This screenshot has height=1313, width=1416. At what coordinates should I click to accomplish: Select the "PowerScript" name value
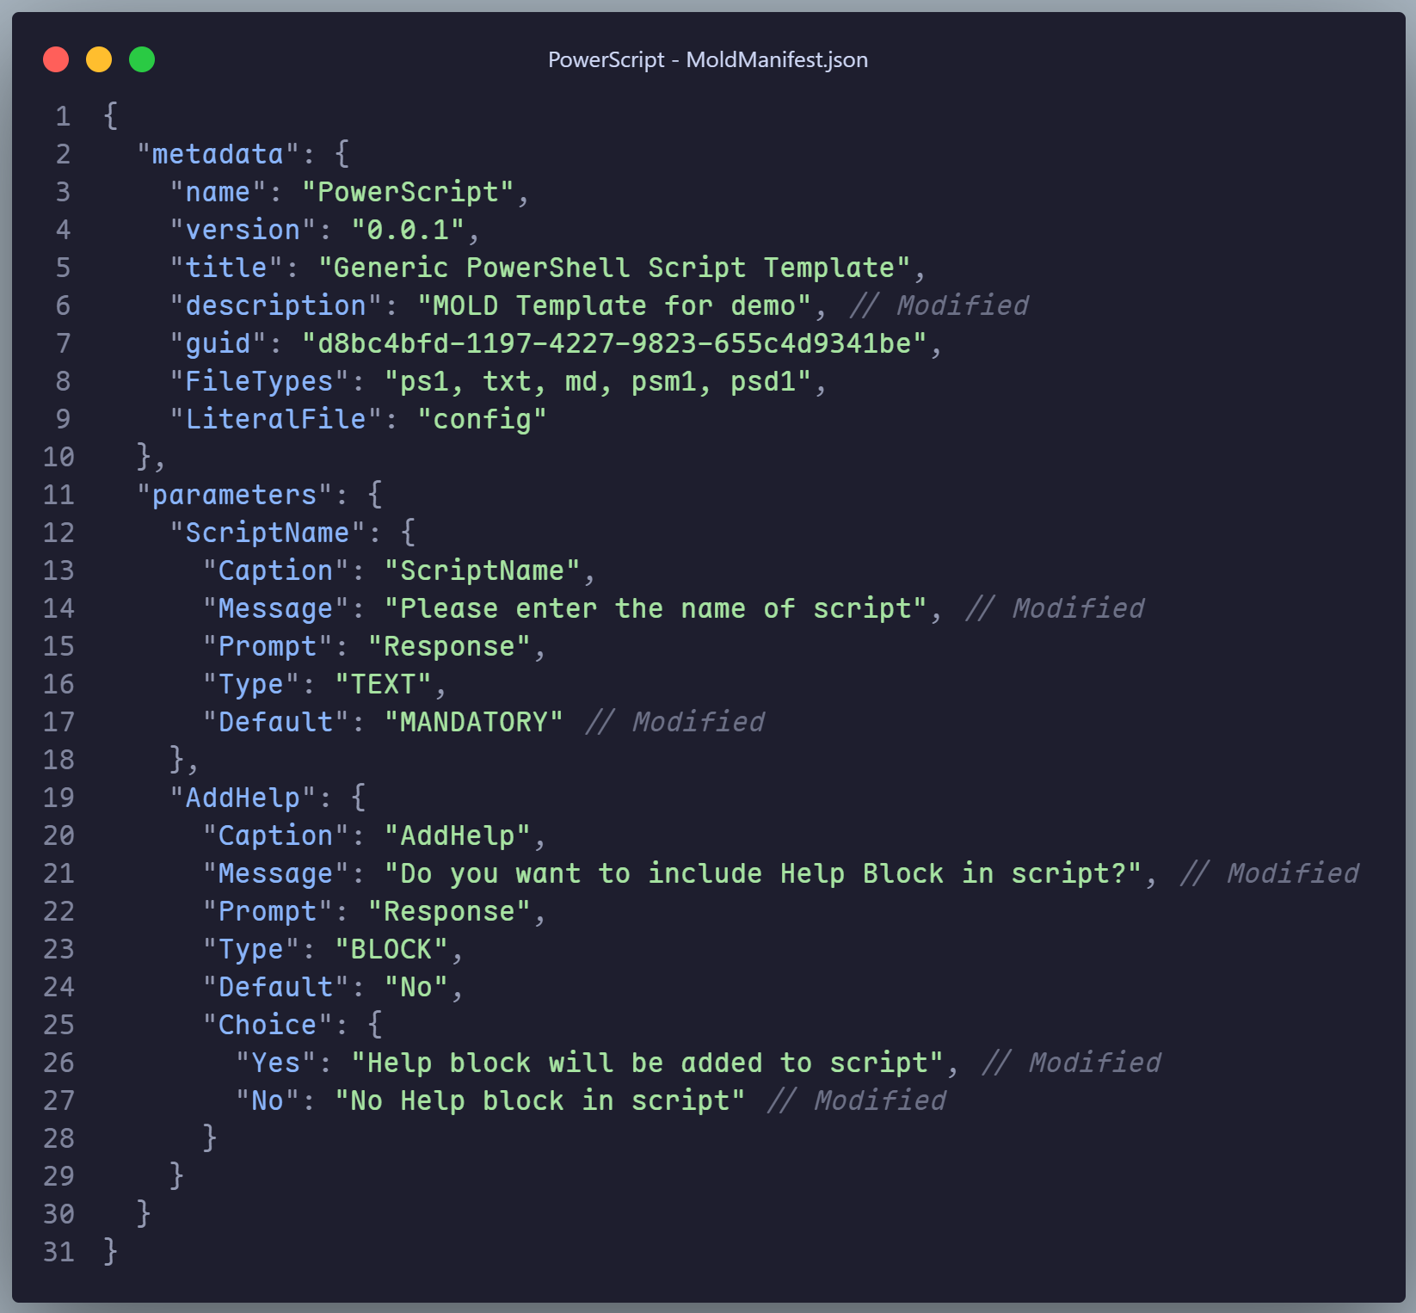[x=408, y=192]
